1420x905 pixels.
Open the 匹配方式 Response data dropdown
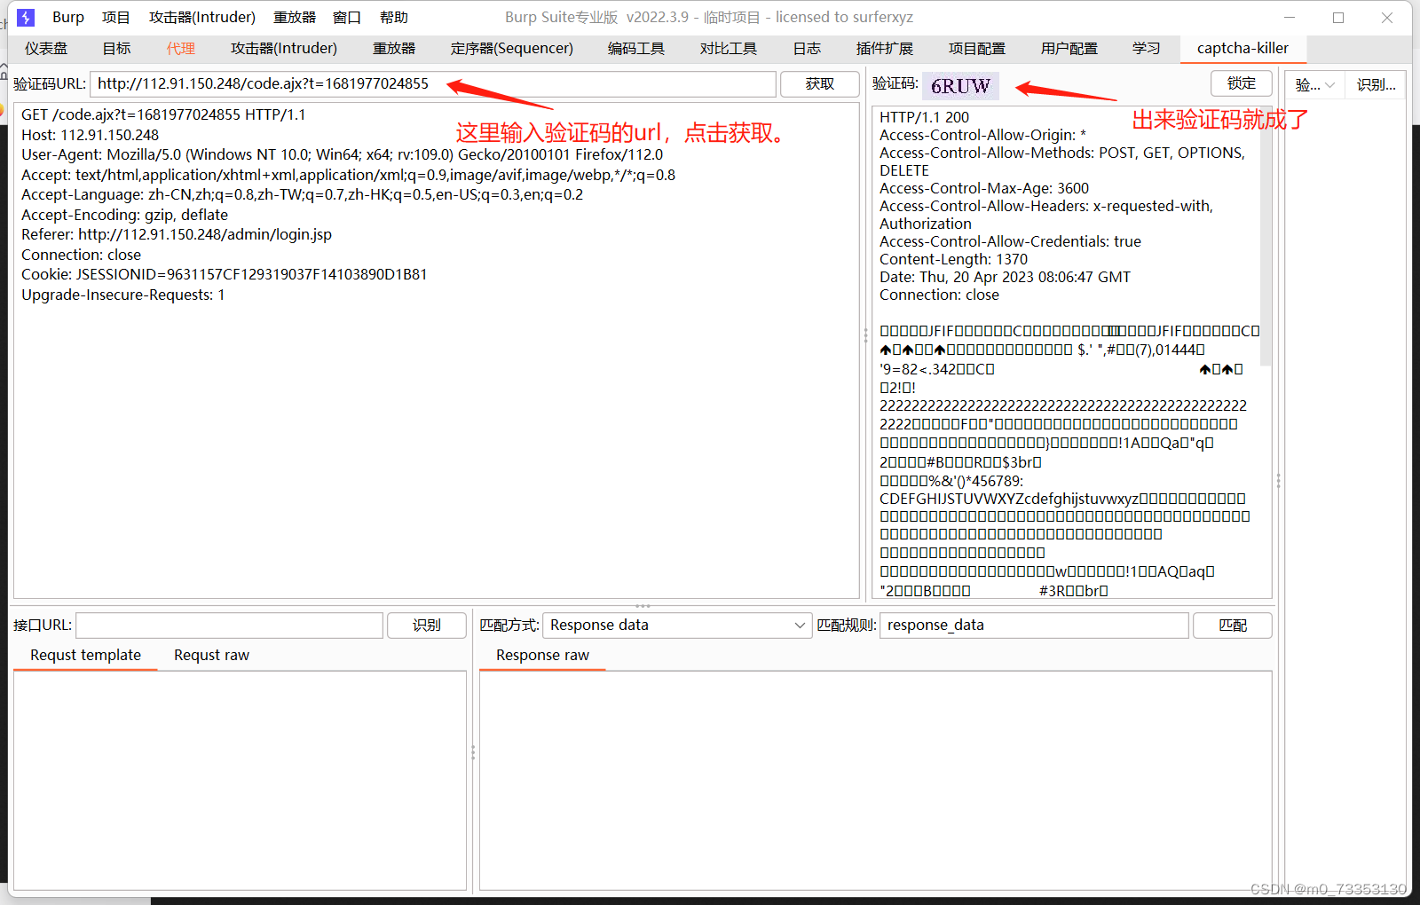[x=678, y=625]
